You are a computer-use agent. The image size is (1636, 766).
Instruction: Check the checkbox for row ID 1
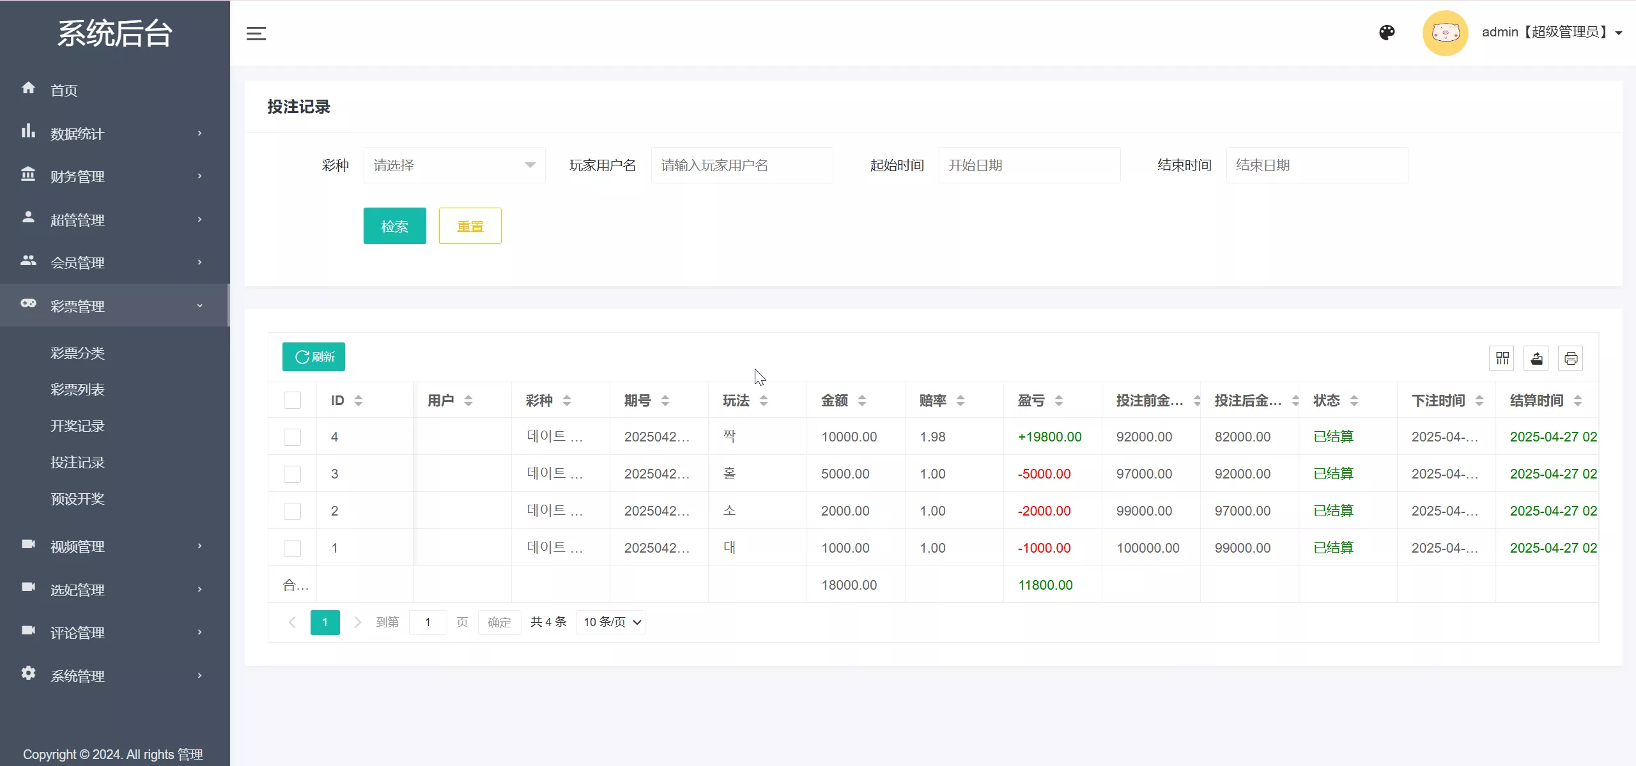coord(292,548)
